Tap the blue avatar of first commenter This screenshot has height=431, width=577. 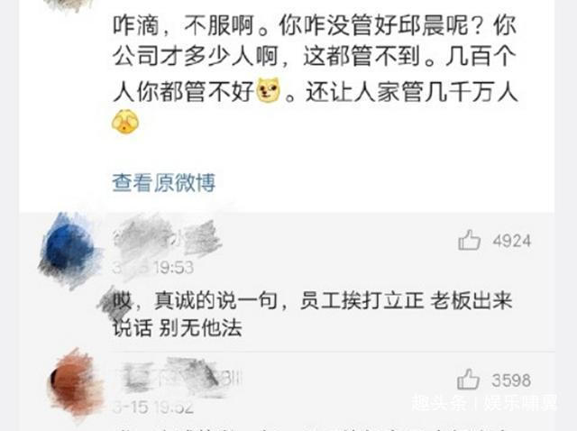click(x=69, y=251)
